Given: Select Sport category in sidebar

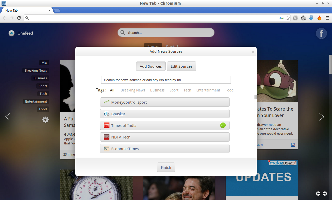Looking at the screenshot, I should pyautogui.click(x=43, y=86).
